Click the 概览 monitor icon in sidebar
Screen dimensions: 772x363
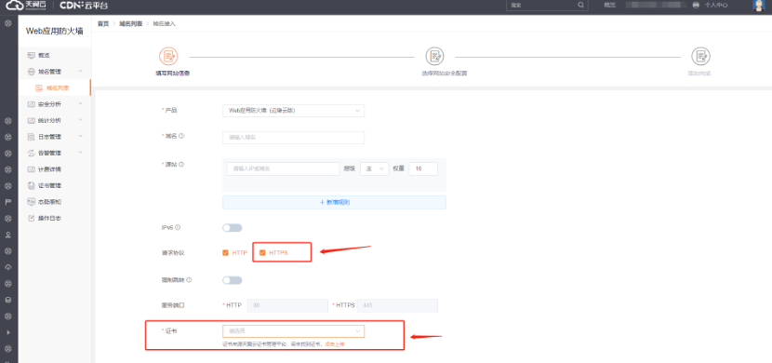(31, 55)
